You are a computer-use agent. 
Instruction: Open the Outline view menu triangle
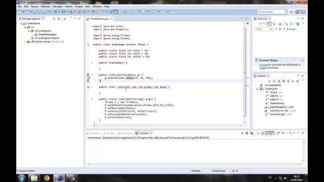coord(303,80)
